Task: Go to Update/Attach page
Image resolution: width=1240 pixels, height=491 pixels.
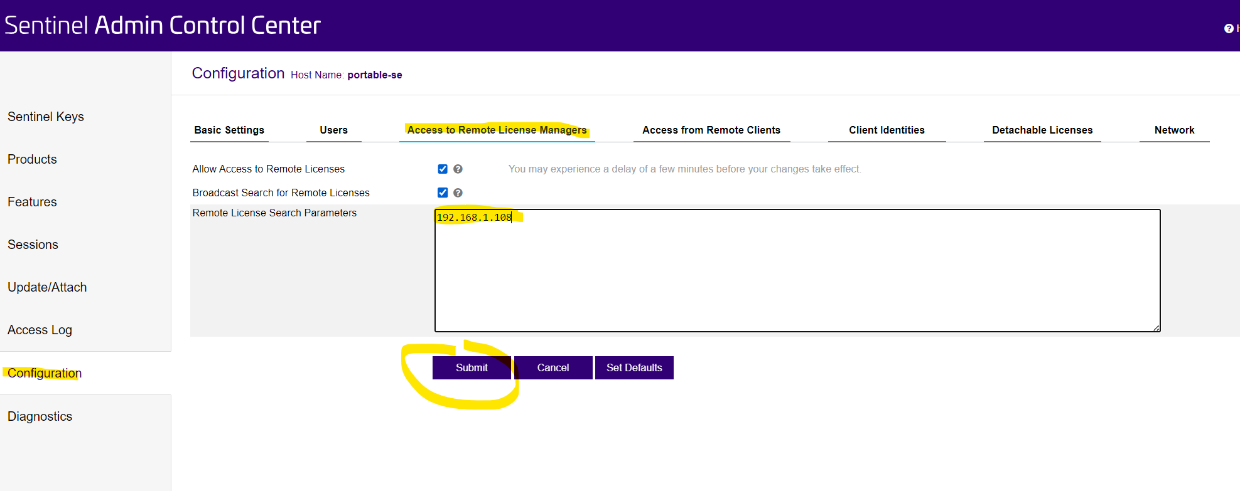Action: [47, 287]
